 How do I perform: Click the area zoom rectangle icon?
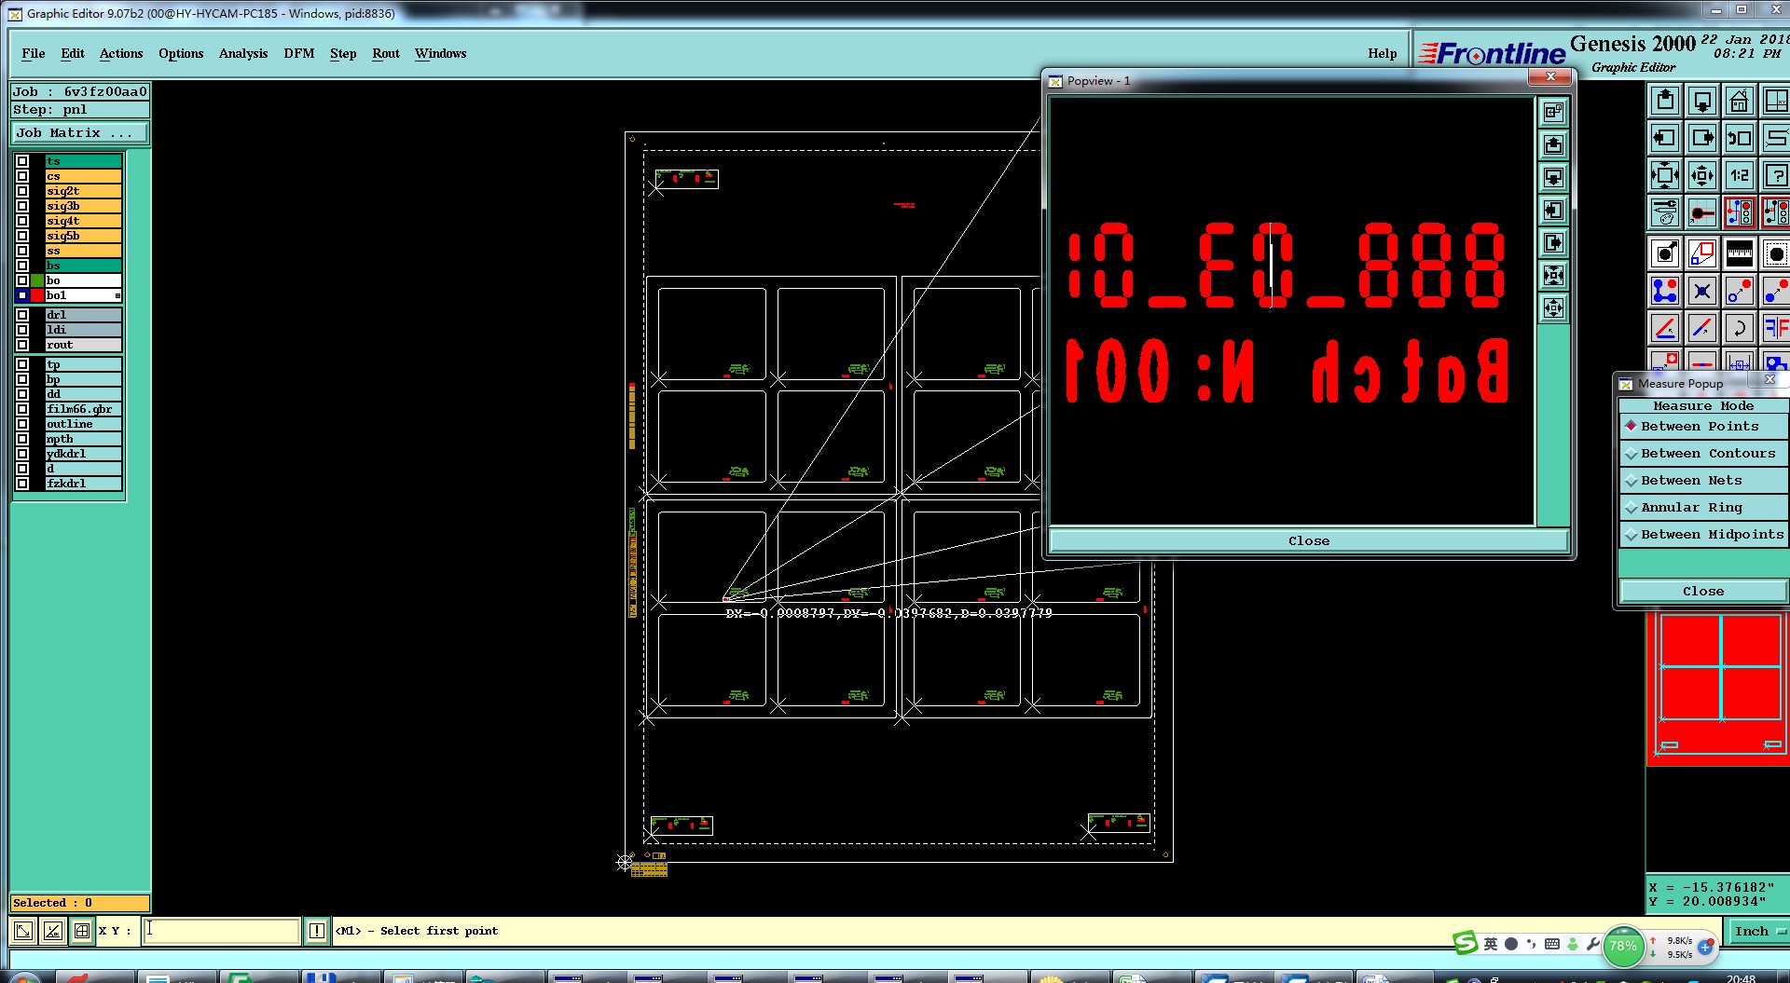(1702, 253)
